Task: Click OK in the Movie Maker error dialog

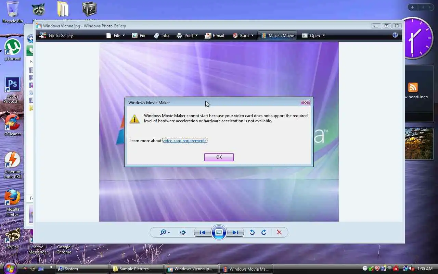Action: [219, 157]
